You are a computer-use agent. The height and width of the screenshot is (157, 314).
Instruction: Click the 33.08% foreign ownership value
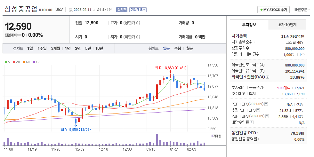click(297, 77)
